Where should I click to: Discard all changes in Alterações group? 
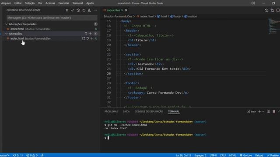click(x=86, y=34)
